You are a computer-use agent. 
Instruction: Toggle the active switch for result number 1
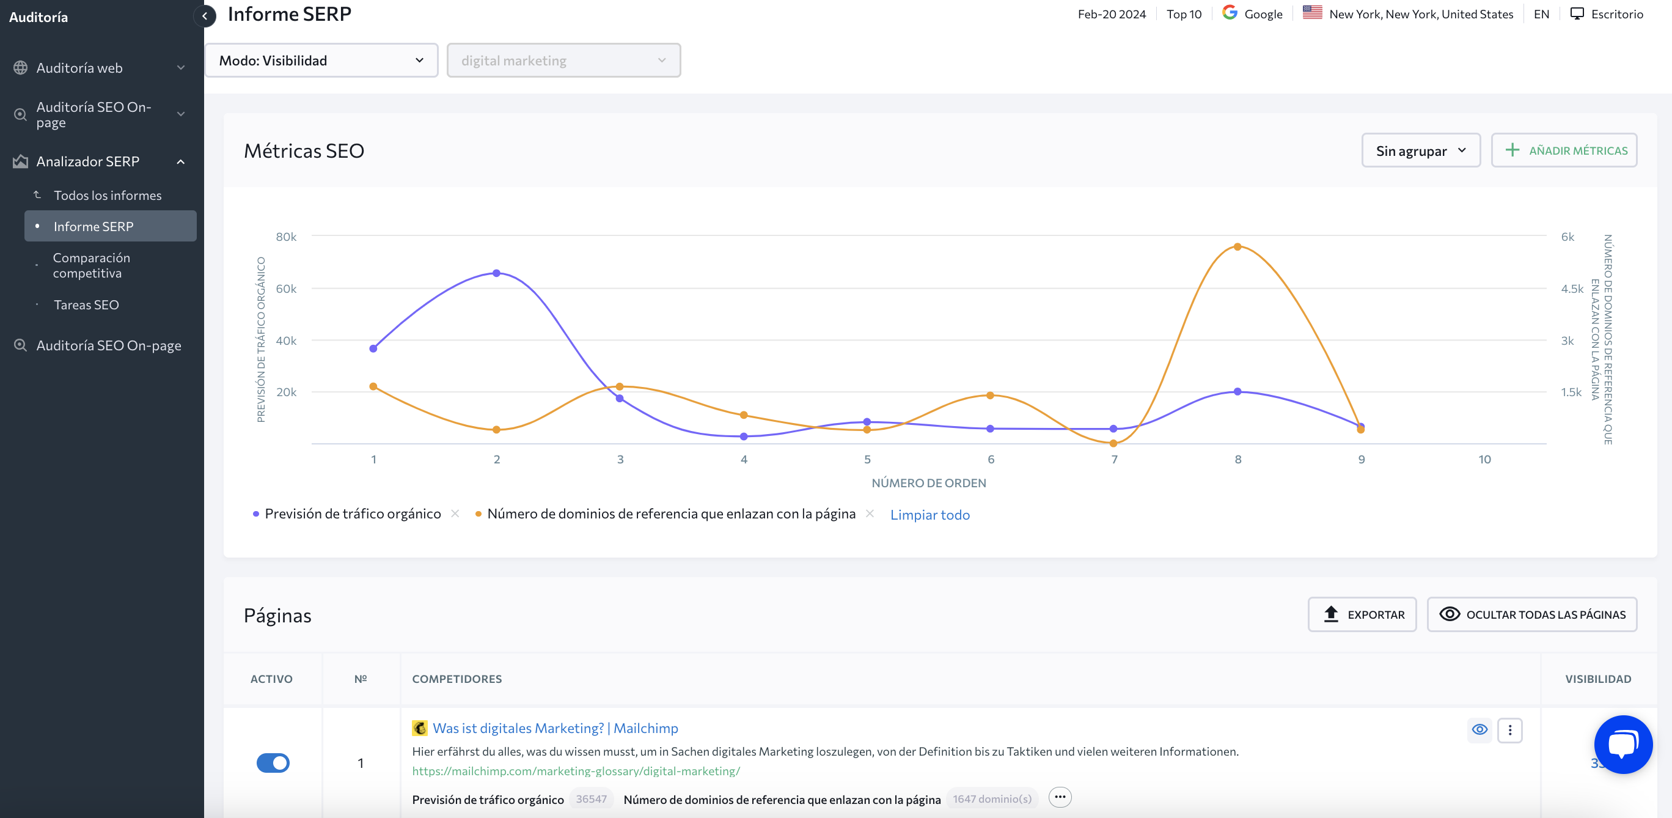coord(273,762)
